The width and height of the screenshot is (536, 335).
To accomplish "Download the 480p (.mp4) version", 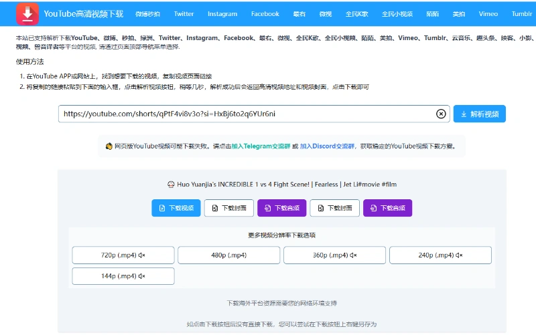I will click(228, 255).
